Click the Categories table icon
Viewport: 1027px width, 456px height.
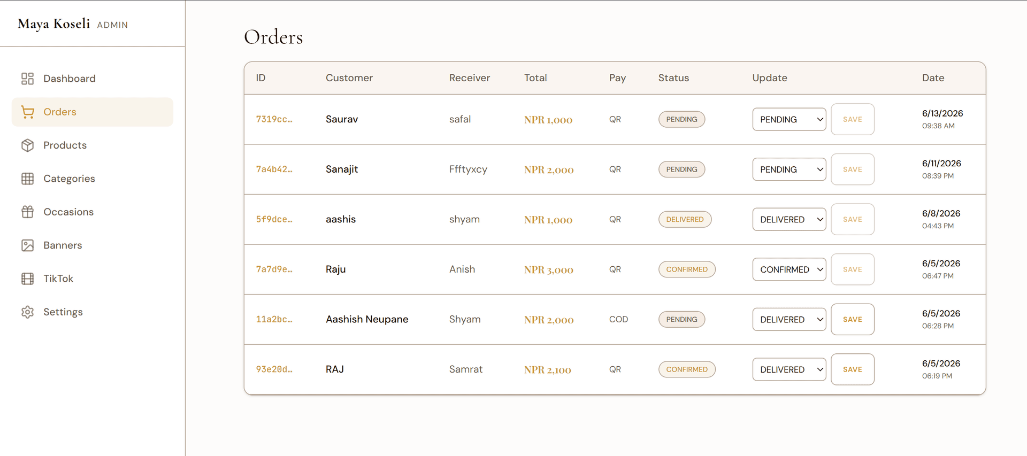pyautogui.click(x=27, y=179)
